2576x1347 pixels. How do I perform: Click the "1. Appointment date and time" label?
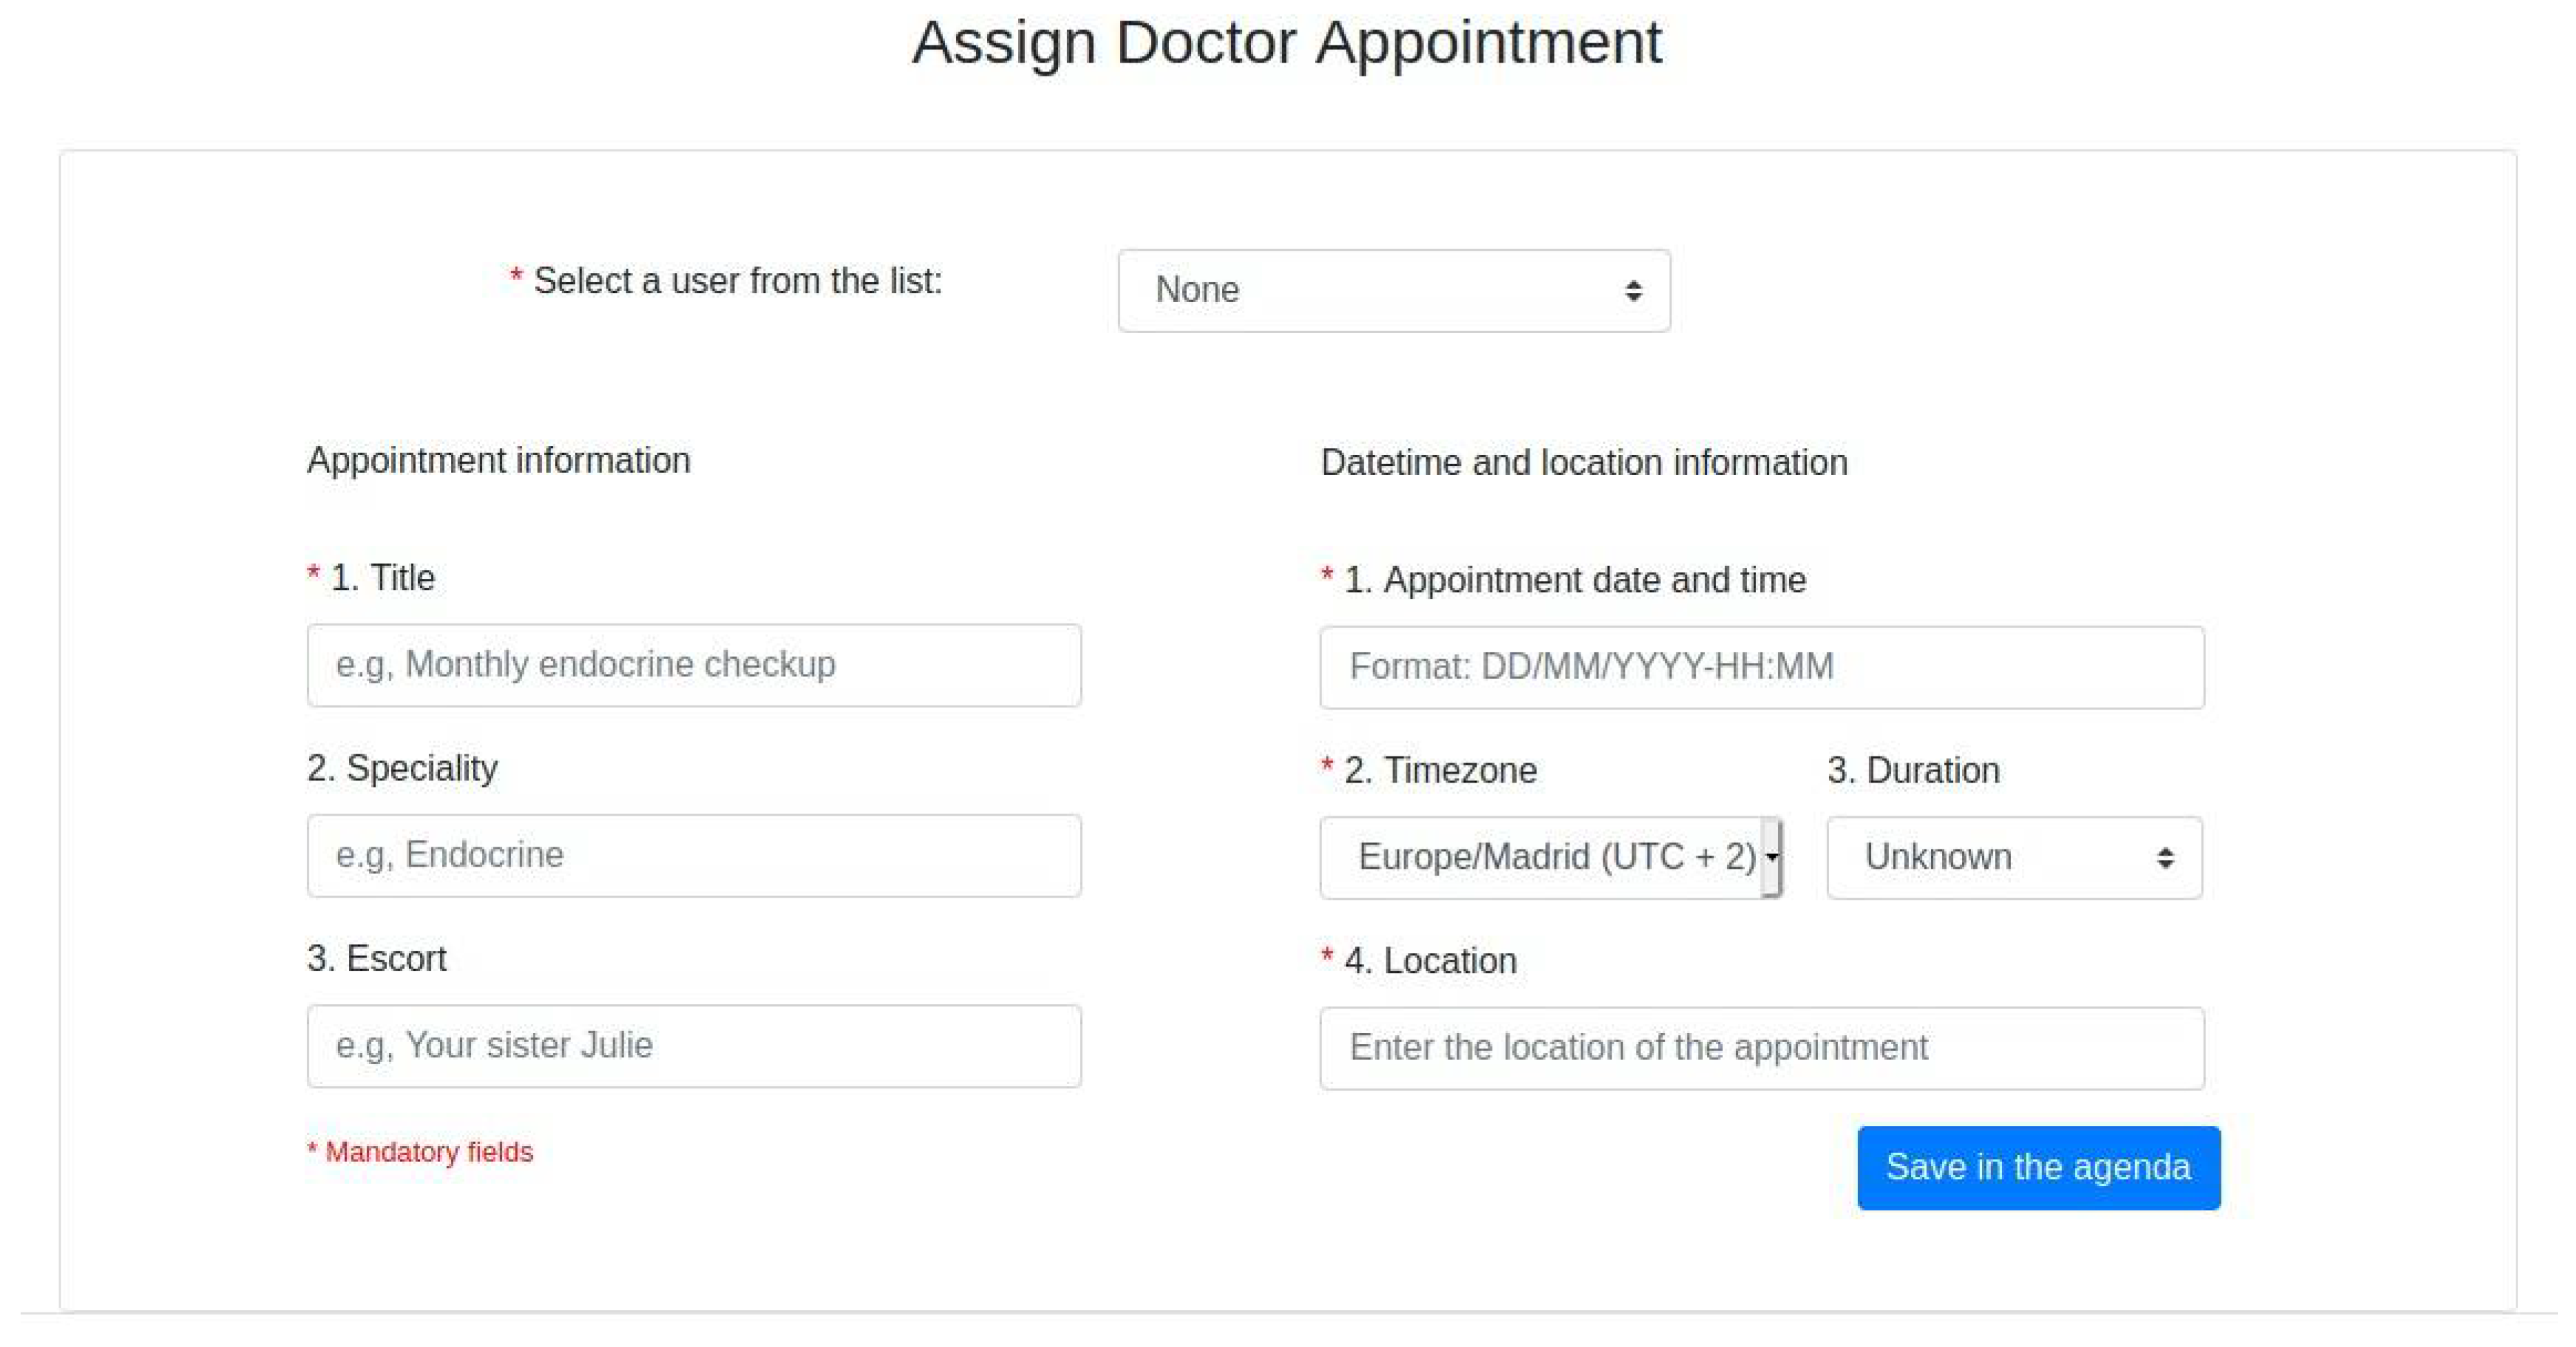pos(1574,580)
